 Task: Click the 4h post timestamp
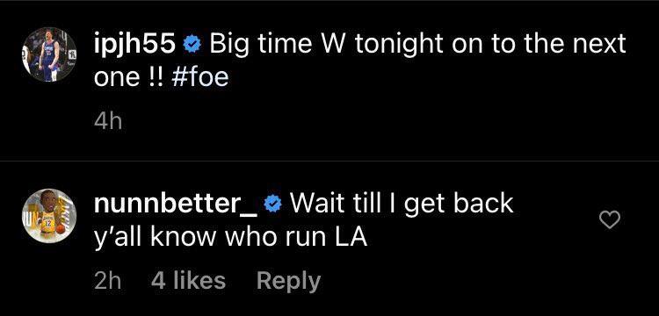tap(108, 122)
